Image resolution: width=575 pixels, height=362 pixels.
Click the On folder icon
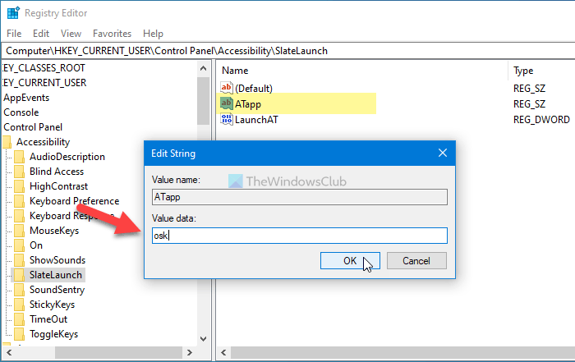tap(19, 245)
